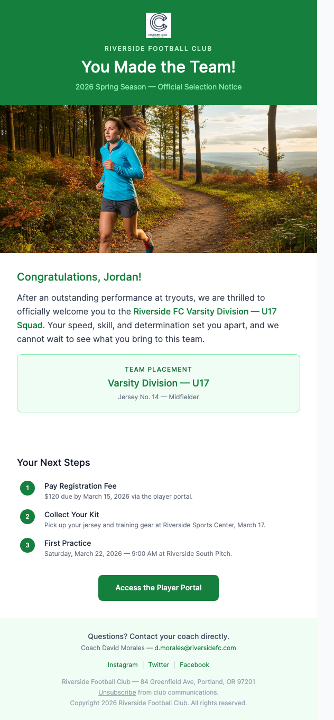Open the Twitter social link

click(159, 664)
